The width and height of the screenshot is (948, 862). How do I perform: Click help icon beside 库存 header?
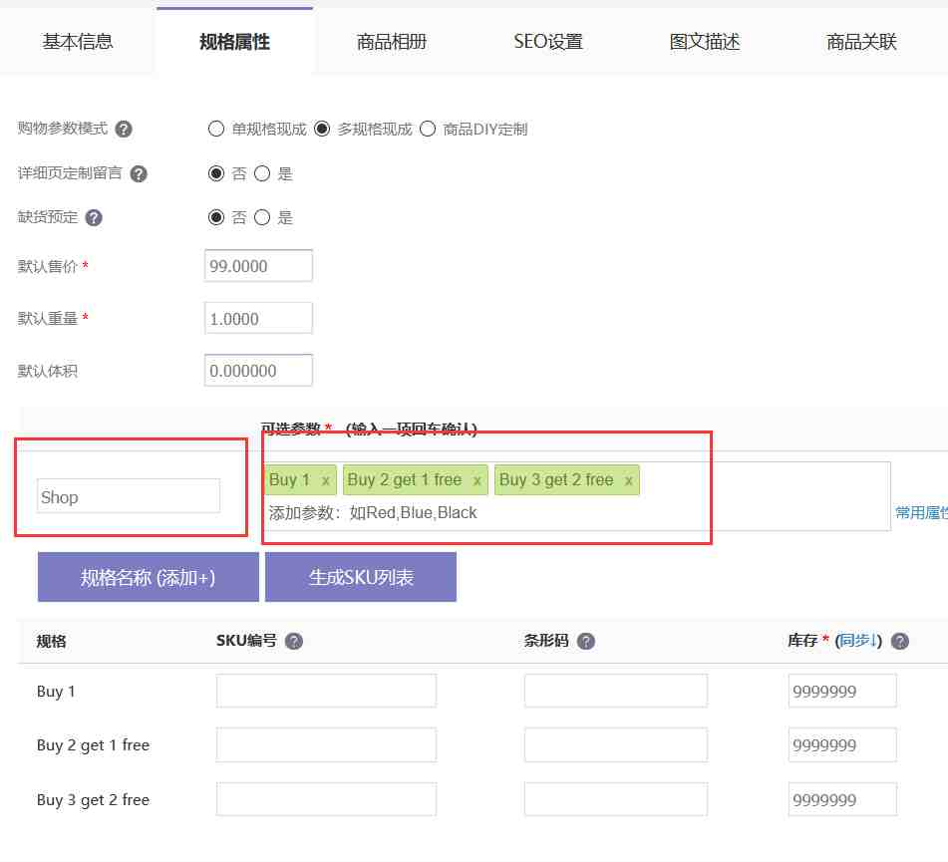coord(899,642)
